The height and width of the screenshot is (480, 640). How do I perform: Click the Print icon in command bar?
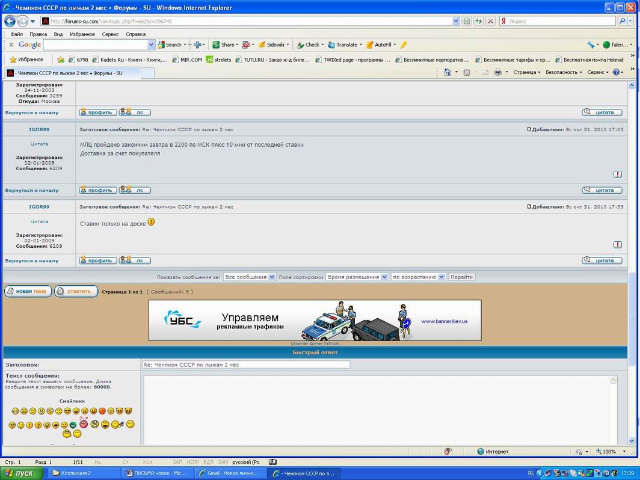coord(497,72)
